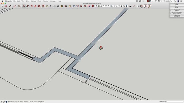
Task: Open Spotlight search in menu bar
Action: click(175, 1)
